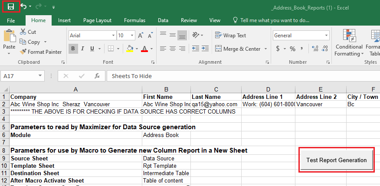Click the Select All corner triangle
The image size is (380, 186).
(5, 89)
